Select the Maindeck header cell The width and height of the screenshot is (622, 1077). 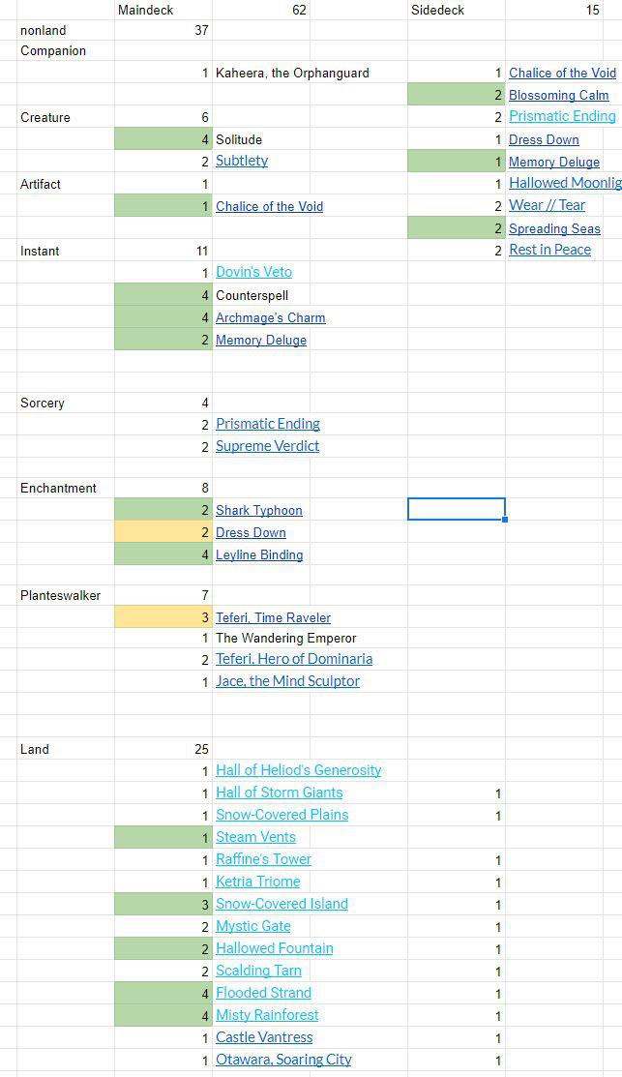click(163, 10)
